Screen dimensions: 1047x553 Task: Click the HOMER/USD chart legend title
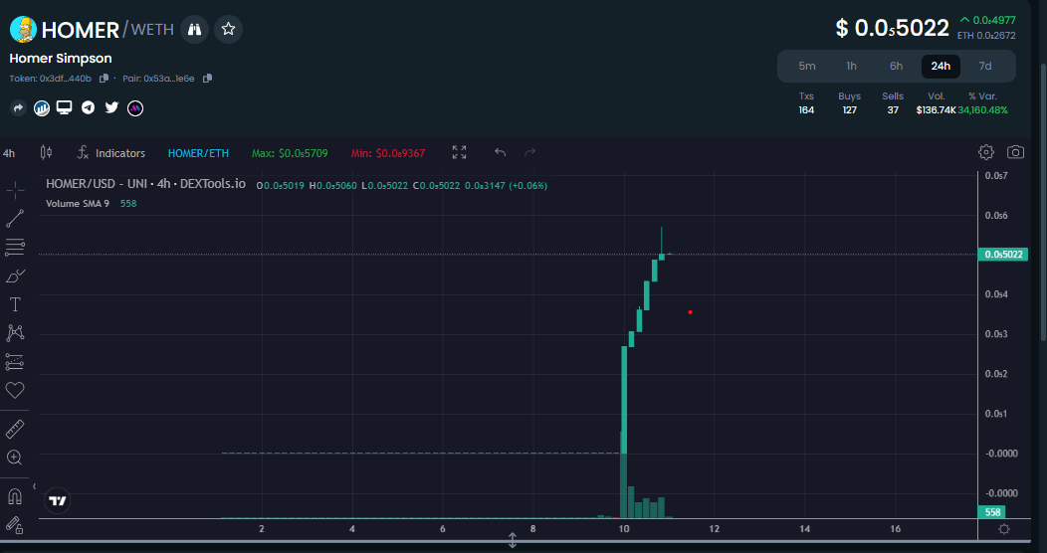pos(145,184)
